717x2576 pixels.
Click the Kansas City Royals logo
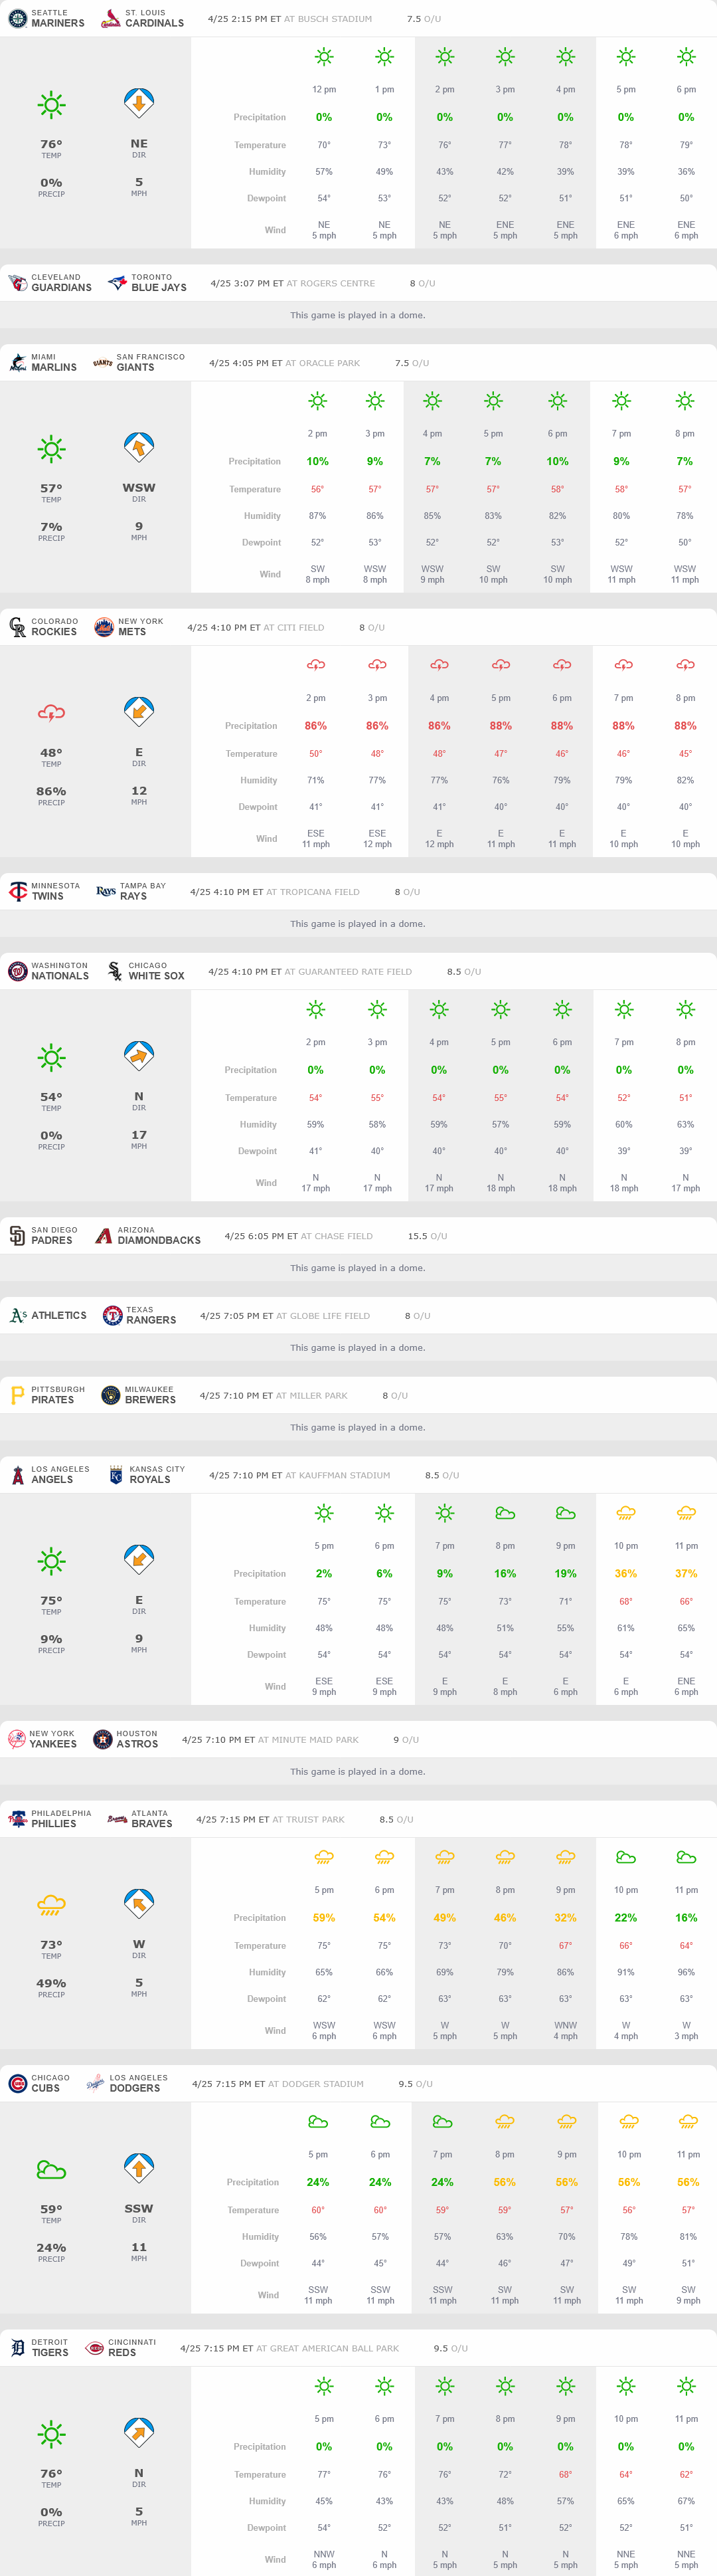click(x=116, y=1475)
